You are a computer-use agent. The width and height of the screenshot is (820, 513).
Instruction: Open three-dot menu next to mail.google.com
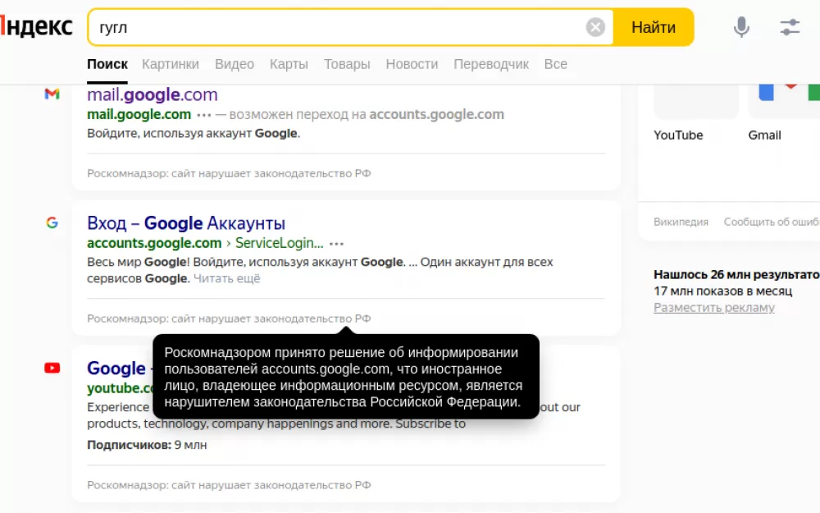pyautogui.click(x=204, y=115)
